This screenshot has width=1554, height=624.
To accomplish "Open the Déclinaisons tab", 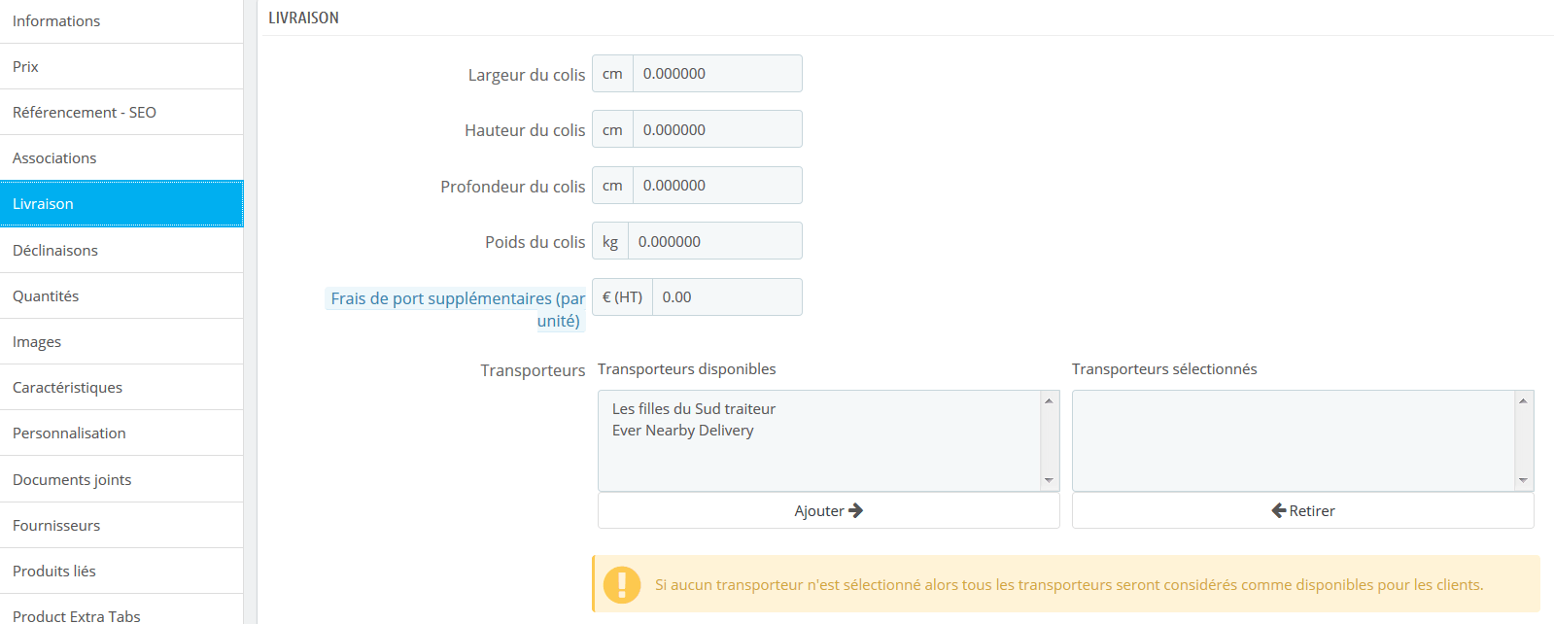I will 54,250.
